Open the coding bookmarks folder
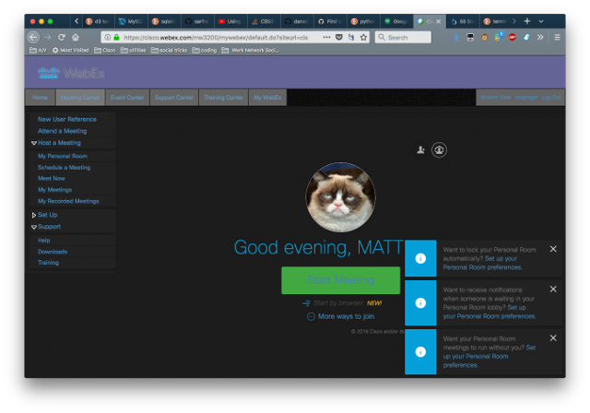This screenshot has height=413, width=590. click(205, 50)
